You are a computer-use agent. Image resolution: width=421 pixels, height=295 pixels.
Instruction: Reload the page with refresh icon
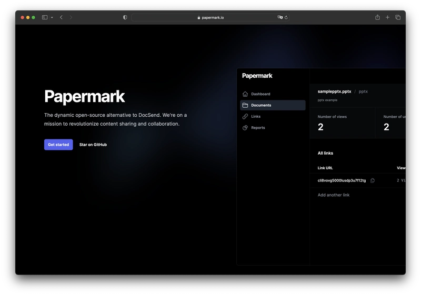[286, 17]
